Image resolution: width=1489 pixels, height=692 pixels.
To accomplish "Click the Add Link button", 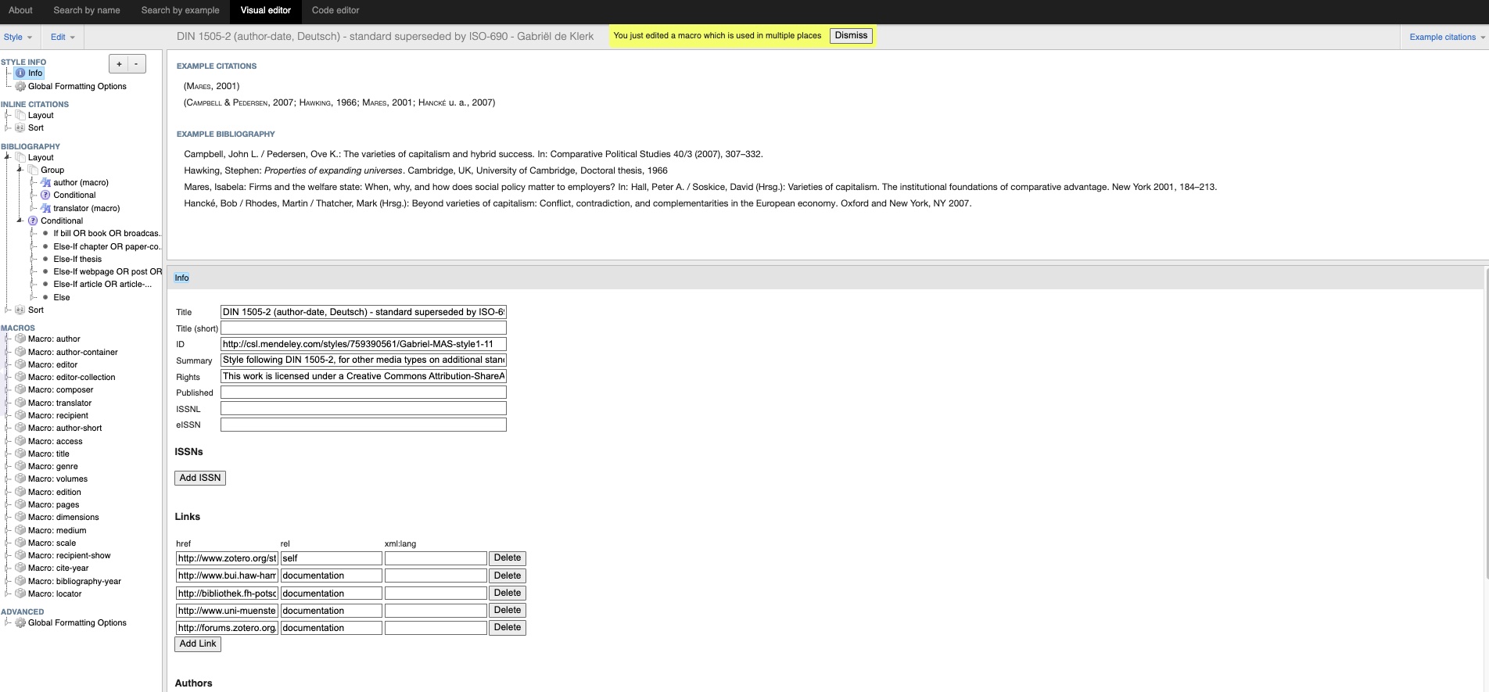I will [x=198, y=644].
